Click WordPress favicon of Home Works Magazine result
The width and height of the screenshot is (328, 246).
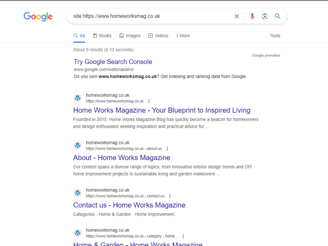(x=78, y=98)
